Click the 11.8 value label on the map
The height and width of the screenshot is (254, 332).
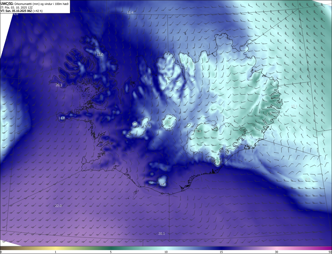pyautogui.click(x=62, y=118)
